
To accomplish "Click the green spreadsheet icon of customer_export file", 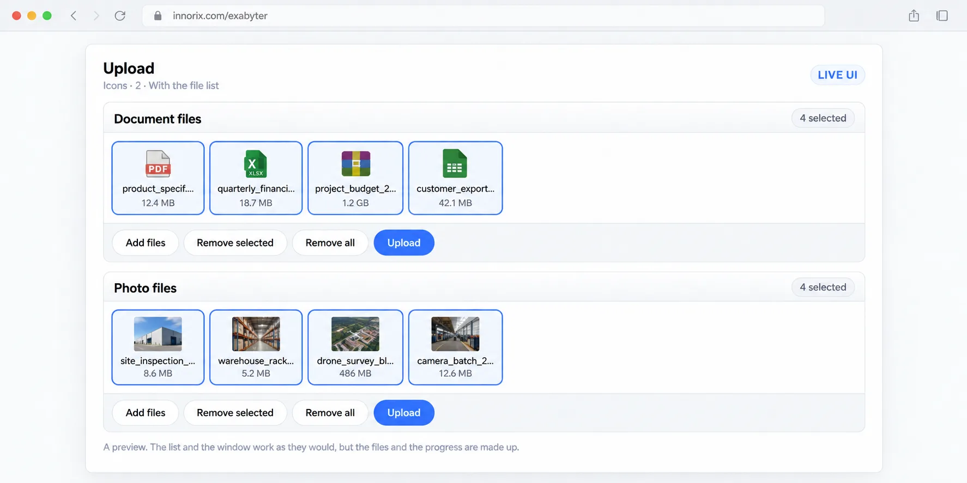I will click(x=455, y=163).
